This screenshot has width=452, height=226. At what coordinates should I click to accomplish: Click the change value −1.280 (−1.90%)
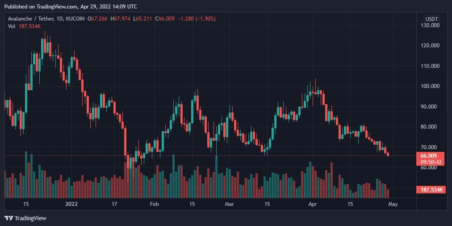point(197,19)
